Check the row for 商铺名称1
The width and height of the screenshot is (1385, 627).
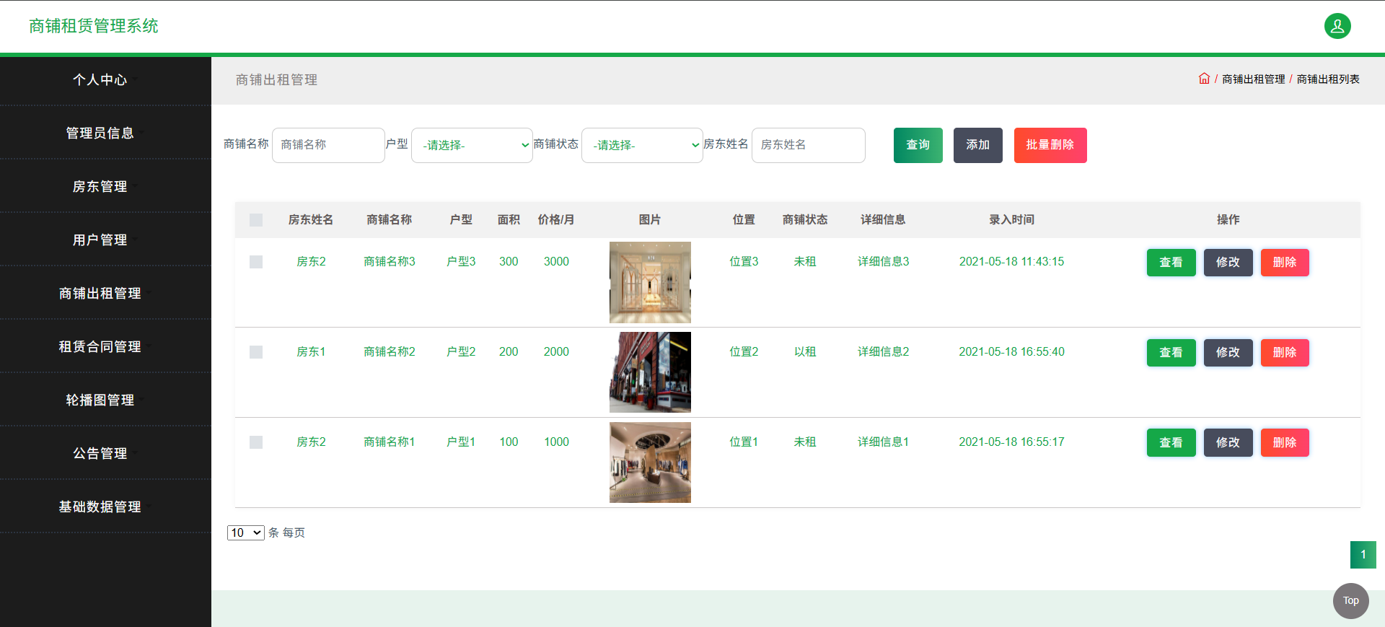[x=256, y=442]
